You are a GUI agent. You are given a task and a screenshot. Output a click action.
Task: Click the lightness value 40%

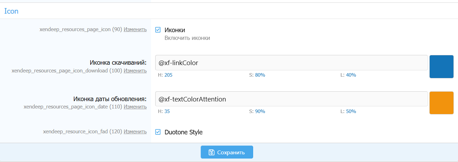(351, 75)
